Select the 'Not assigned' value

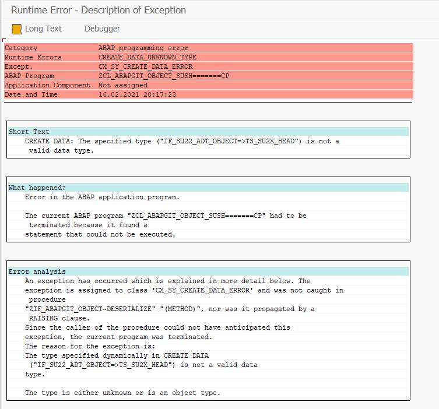tap(123, 85)
